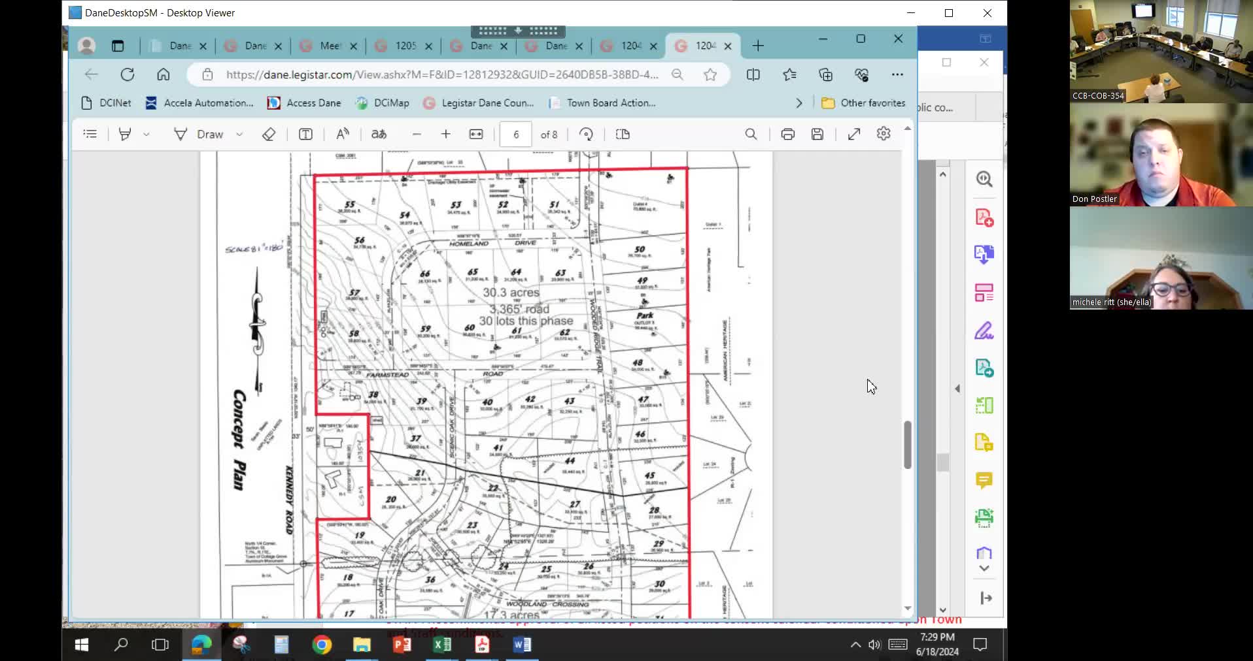Toggle browser split screen view
The image size is (1253, 661).
click(x=753, y=74)
